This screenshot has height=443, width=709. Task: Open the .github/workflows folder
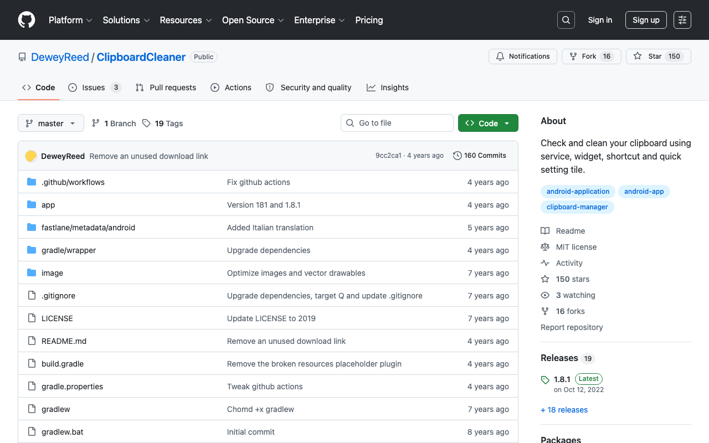coord(73,182)
